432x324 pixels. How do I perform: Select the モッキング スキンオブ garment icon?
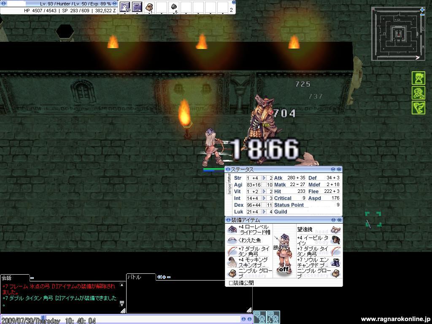(x=232, y=262)
